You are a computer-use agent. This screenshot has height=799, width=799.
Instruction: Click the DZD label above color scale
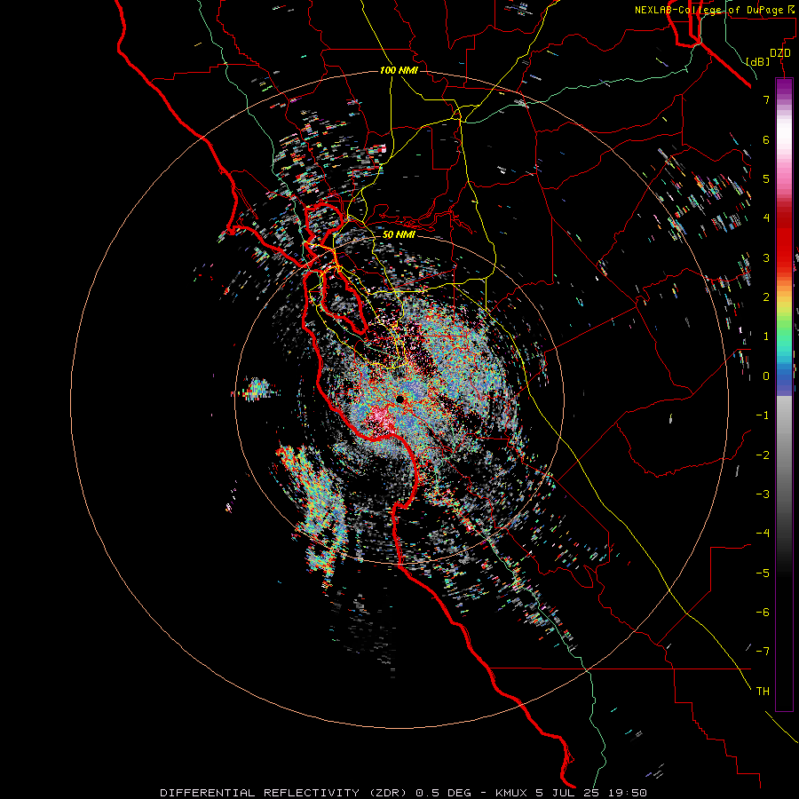[x=779, y=53]
